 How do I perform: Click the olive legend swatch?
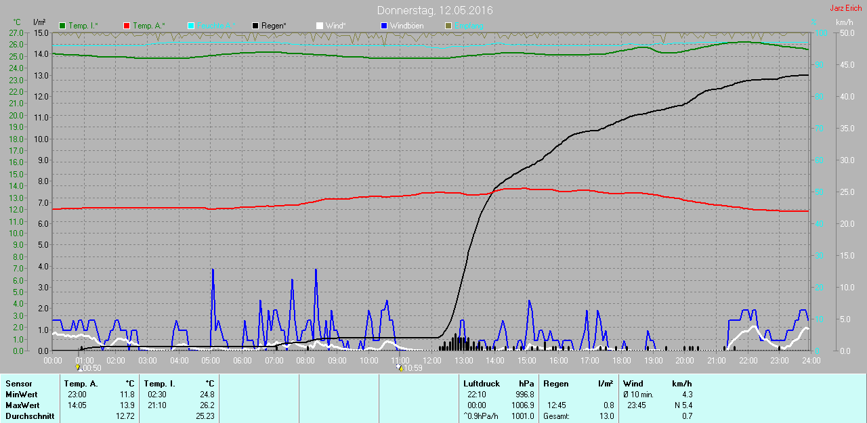click(448, 26)
